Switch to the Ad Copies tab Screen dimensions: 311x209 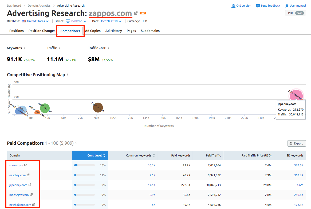point(93,31)
